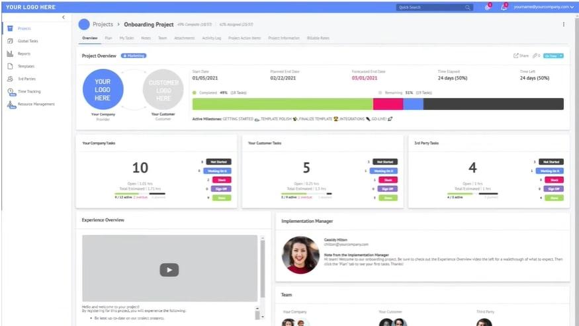Switch to the Activity Log tab
The image size is (579, 326).
pyautogui.click(x=212, y=38)
